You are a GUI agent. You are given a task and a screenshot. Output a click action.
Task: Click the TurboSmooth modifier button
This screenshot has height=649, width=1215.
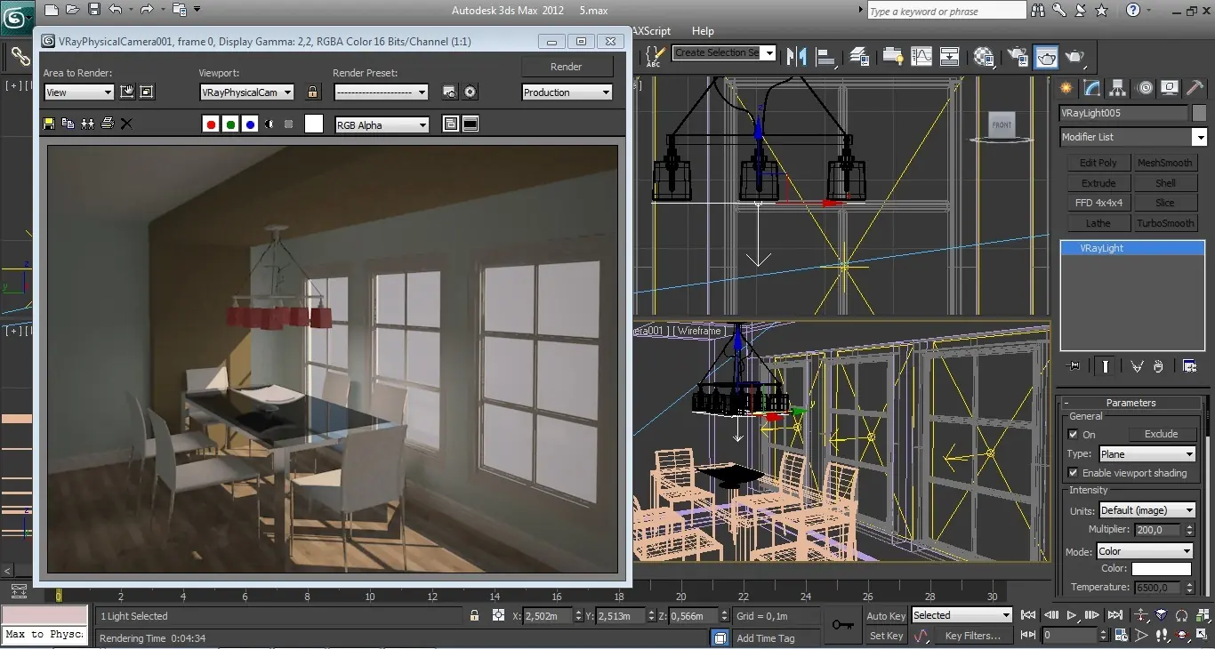tap(1165, 223)
